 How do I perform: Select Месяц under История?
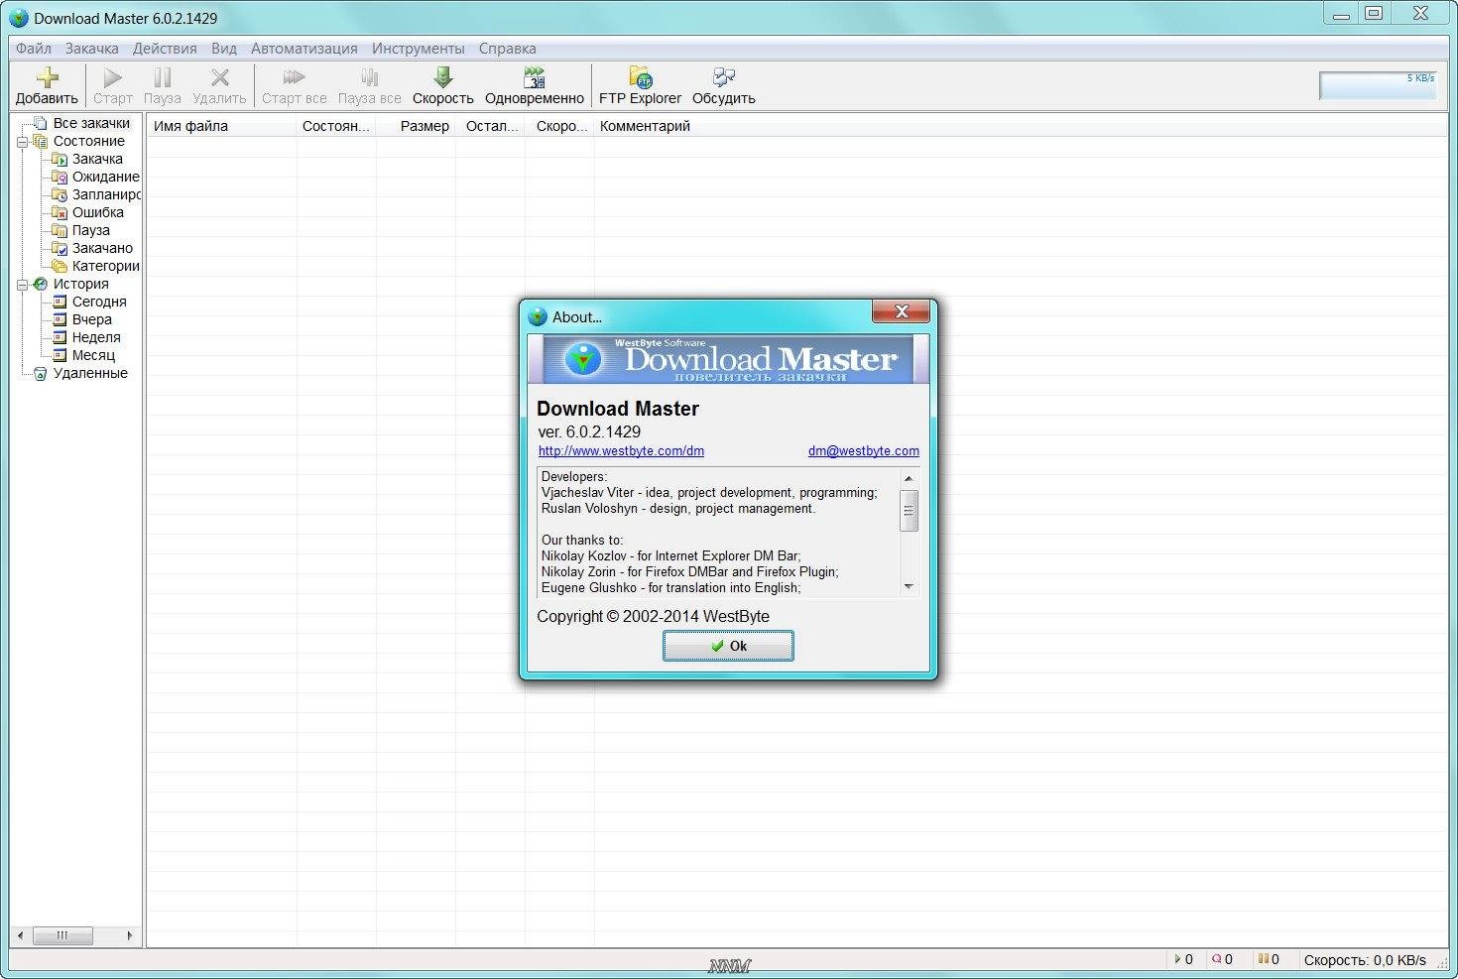pos(93,355)
